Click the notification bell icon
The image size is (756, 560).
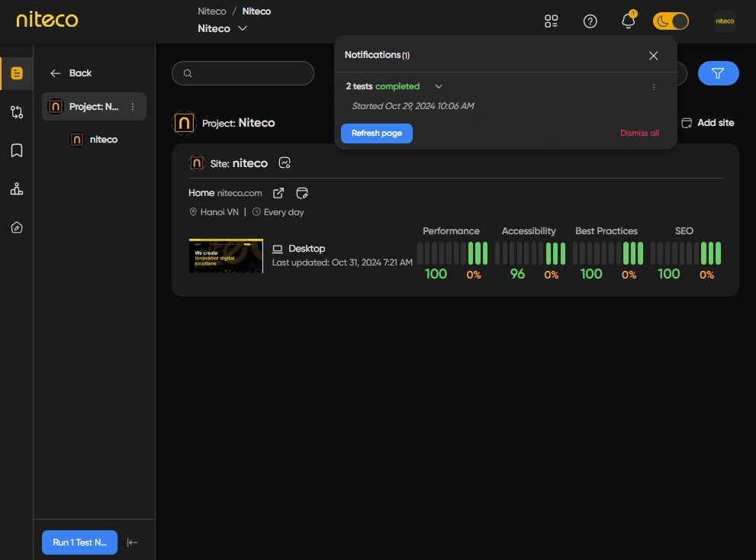tap(629, 21)
